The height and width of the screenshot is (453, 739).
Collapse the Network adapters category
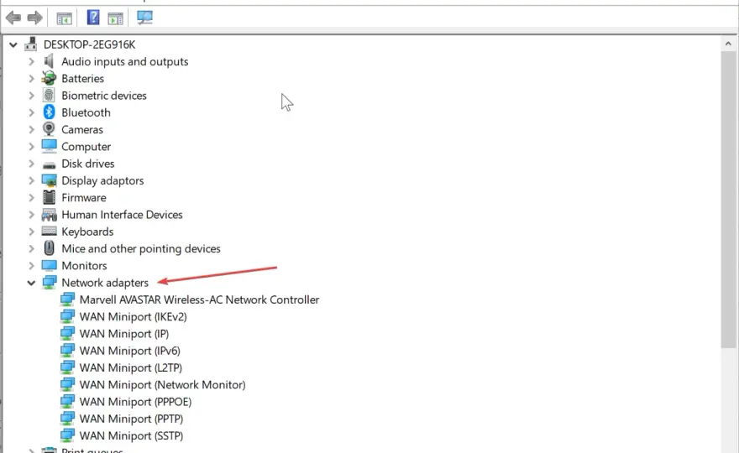[x=31, y=283]
